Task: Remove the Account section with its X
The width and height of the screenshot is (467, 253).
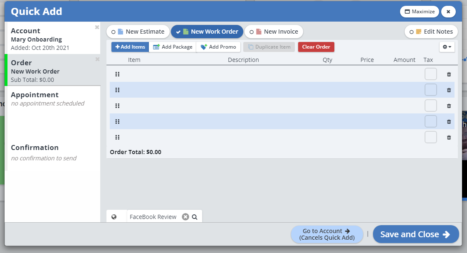Action: 97,27
